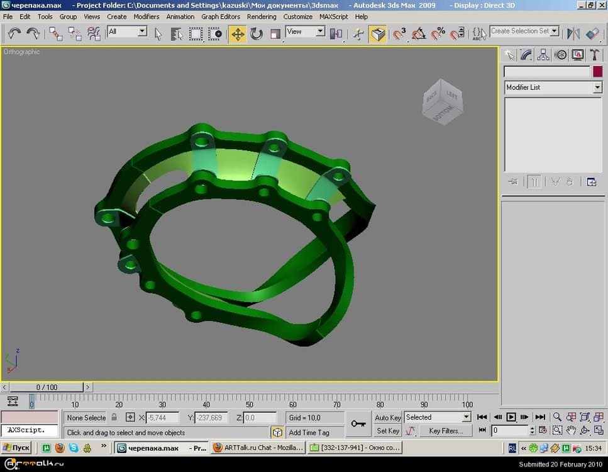Select the Pan View hand tool
Image resolution: width=608 pixels, height=472 pixels.
tap(571, 430)
